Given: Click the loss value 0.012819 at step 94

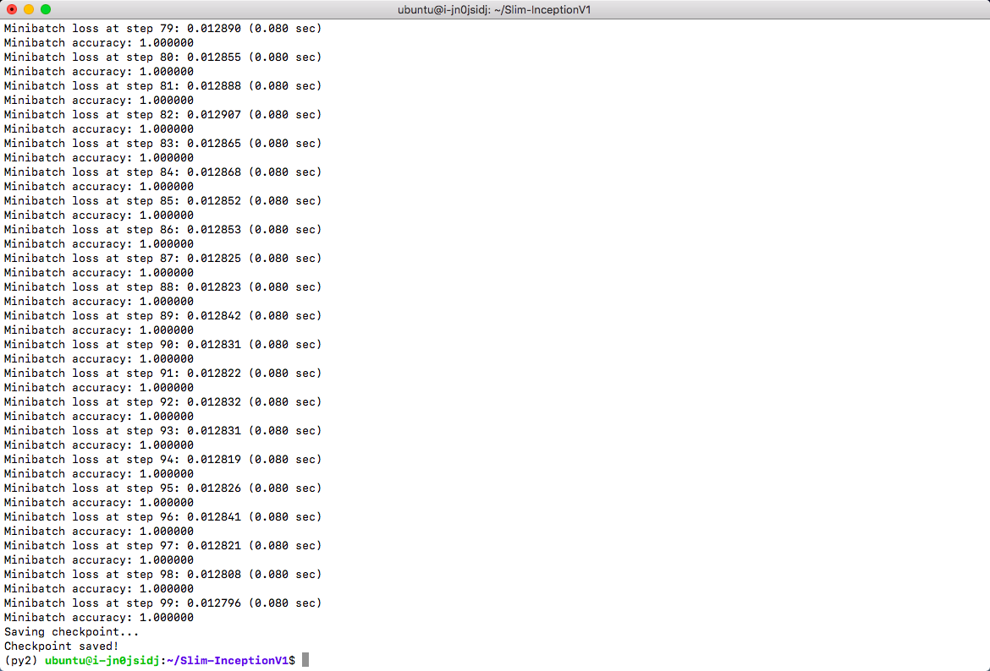Looking at the screenshot, I should pos(213,459).
